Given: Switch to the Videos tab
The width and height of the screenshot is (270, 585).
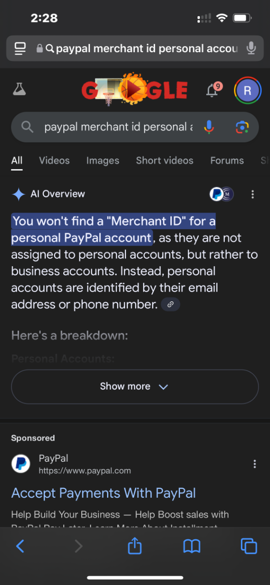Looking at the screenshot, I should [x=54, y=160].
